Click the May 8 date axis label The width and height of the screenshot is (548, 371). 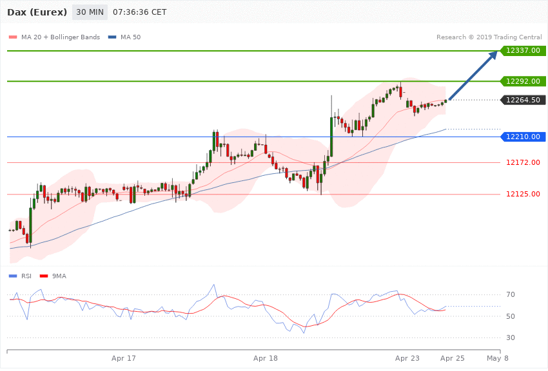click(498, 358)
